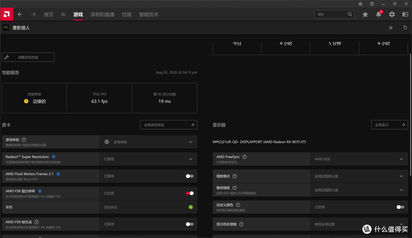Select the 游戏 tab
The height and width of the screenshot is (238, 412).
[78, 14]
